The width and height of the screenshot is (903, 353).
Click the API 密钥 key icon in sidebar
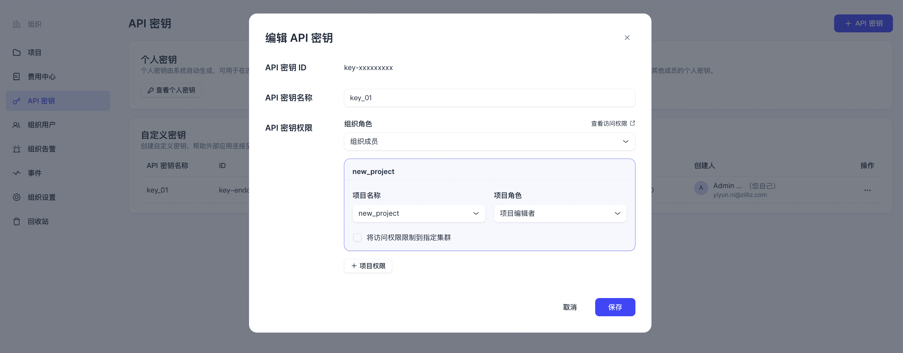pos(16,101)
